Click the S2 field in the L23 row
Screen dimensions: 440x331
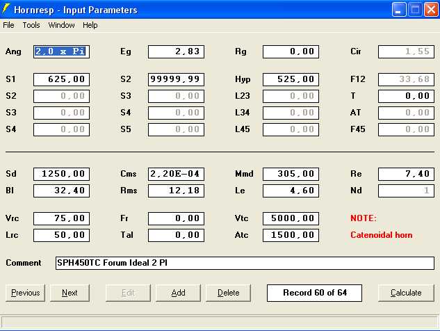click(x=61, y=96)
